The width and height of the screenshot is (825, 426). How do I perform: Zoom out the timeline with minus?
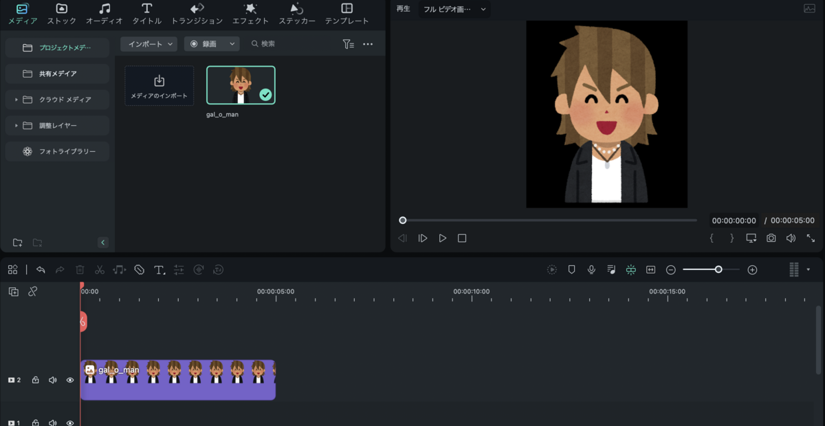click(671, 270)
